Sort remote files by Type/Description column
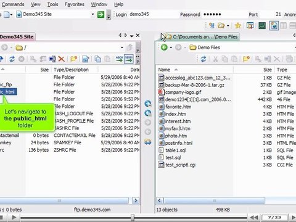This screenshot has width=296, height=222. 75,70
